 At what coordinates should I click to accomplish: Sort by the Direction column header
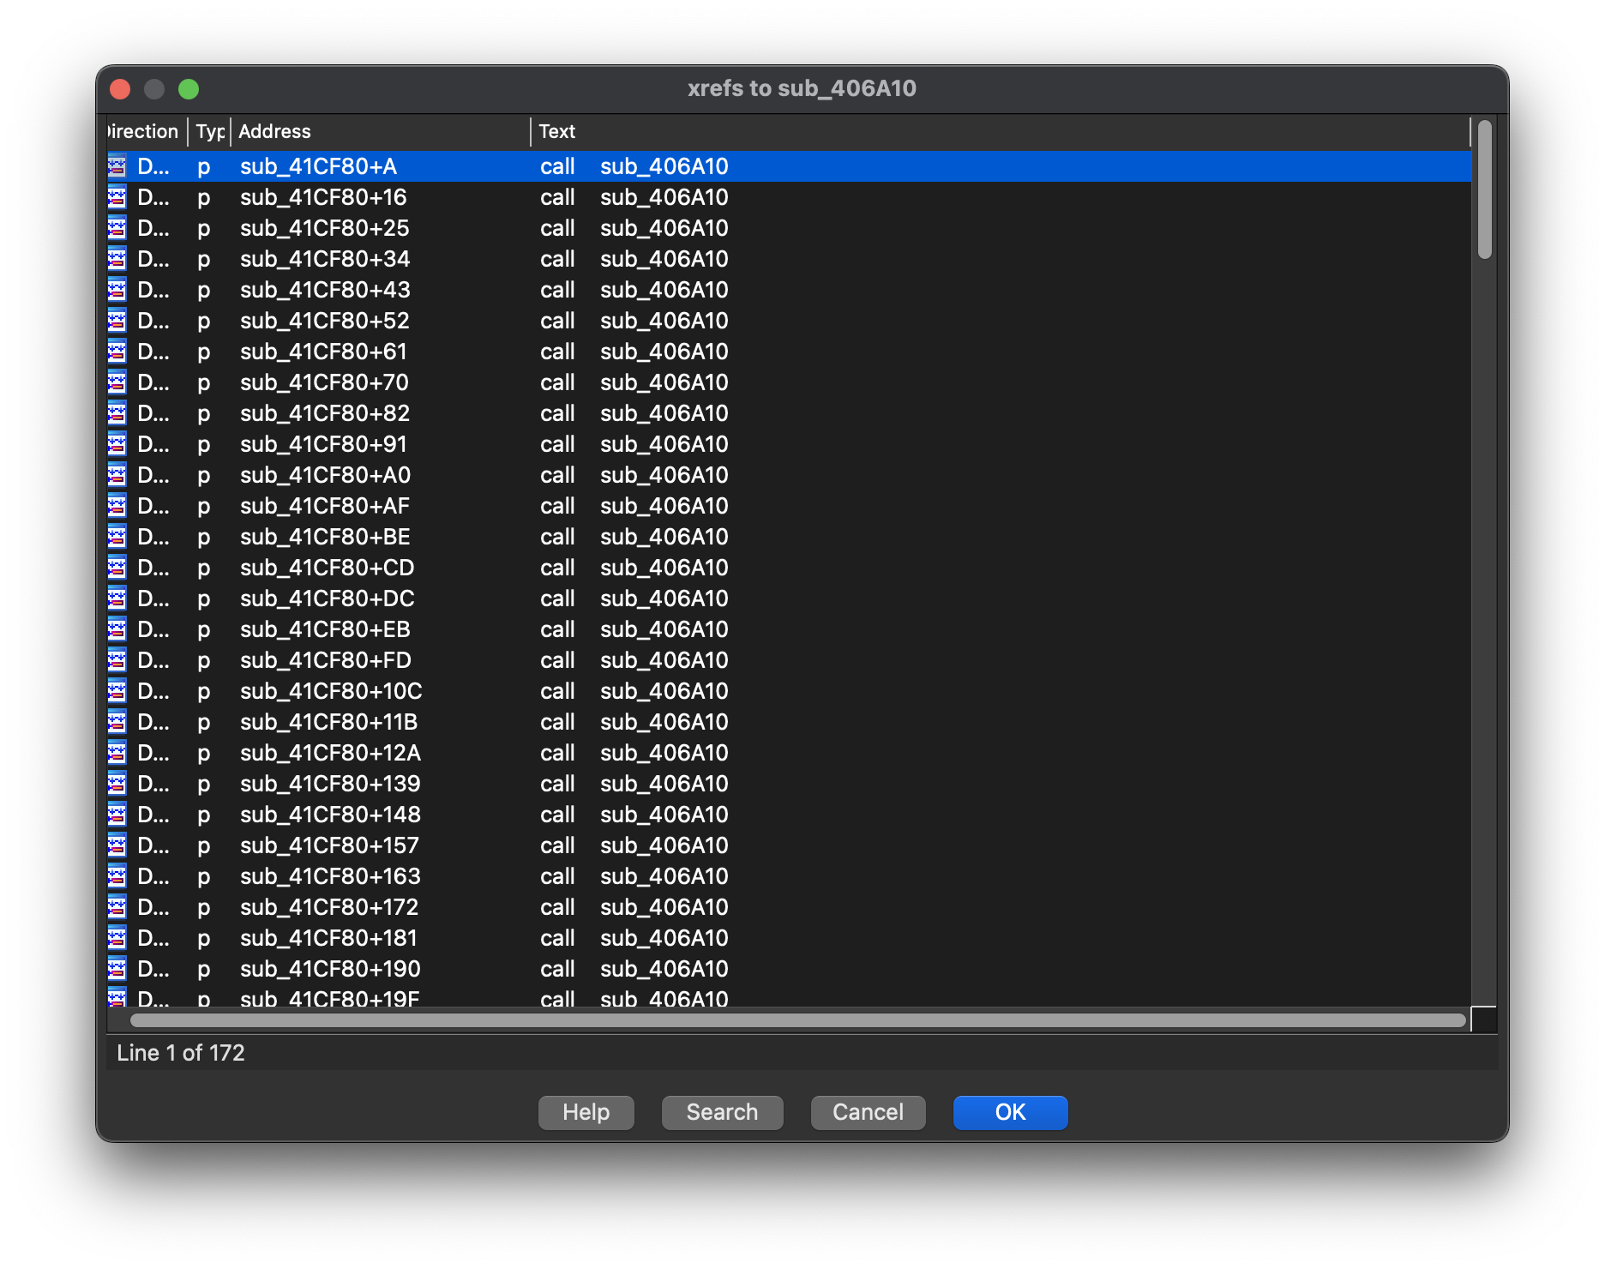(x=146, y=131)
